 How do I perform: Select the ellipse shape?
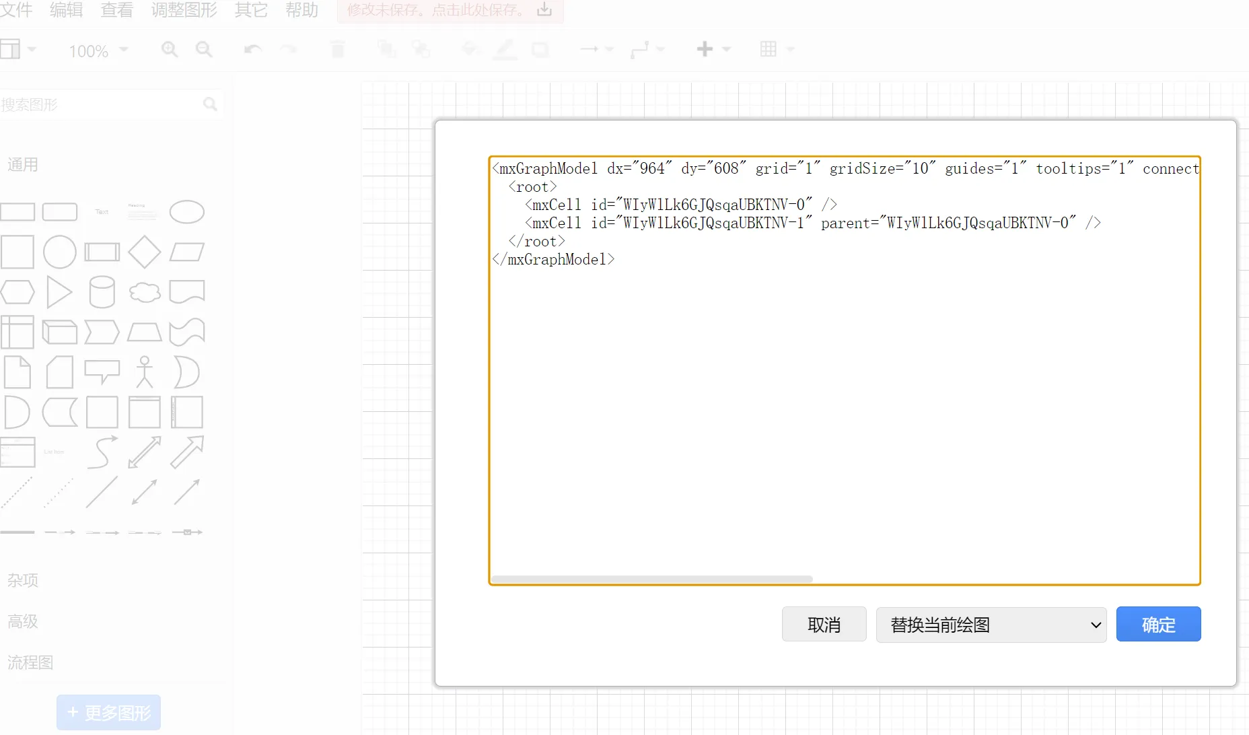tap(187, 212)
